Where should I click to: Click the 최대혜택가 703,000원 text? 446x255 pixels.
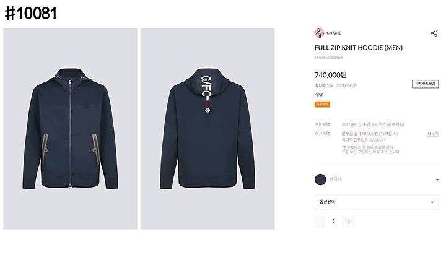coord(336,85)
